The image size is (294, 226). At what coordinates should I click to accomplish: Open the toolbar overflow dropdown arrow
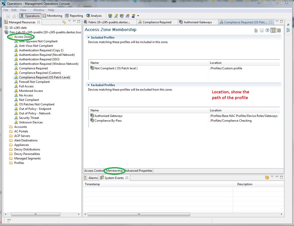coord(138,16)
